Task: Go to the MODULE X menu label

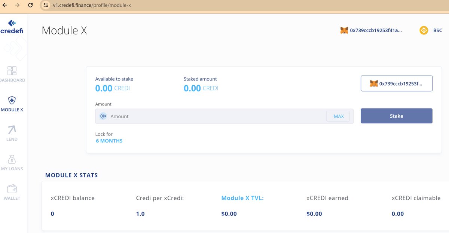Action: tap(12, 110)
